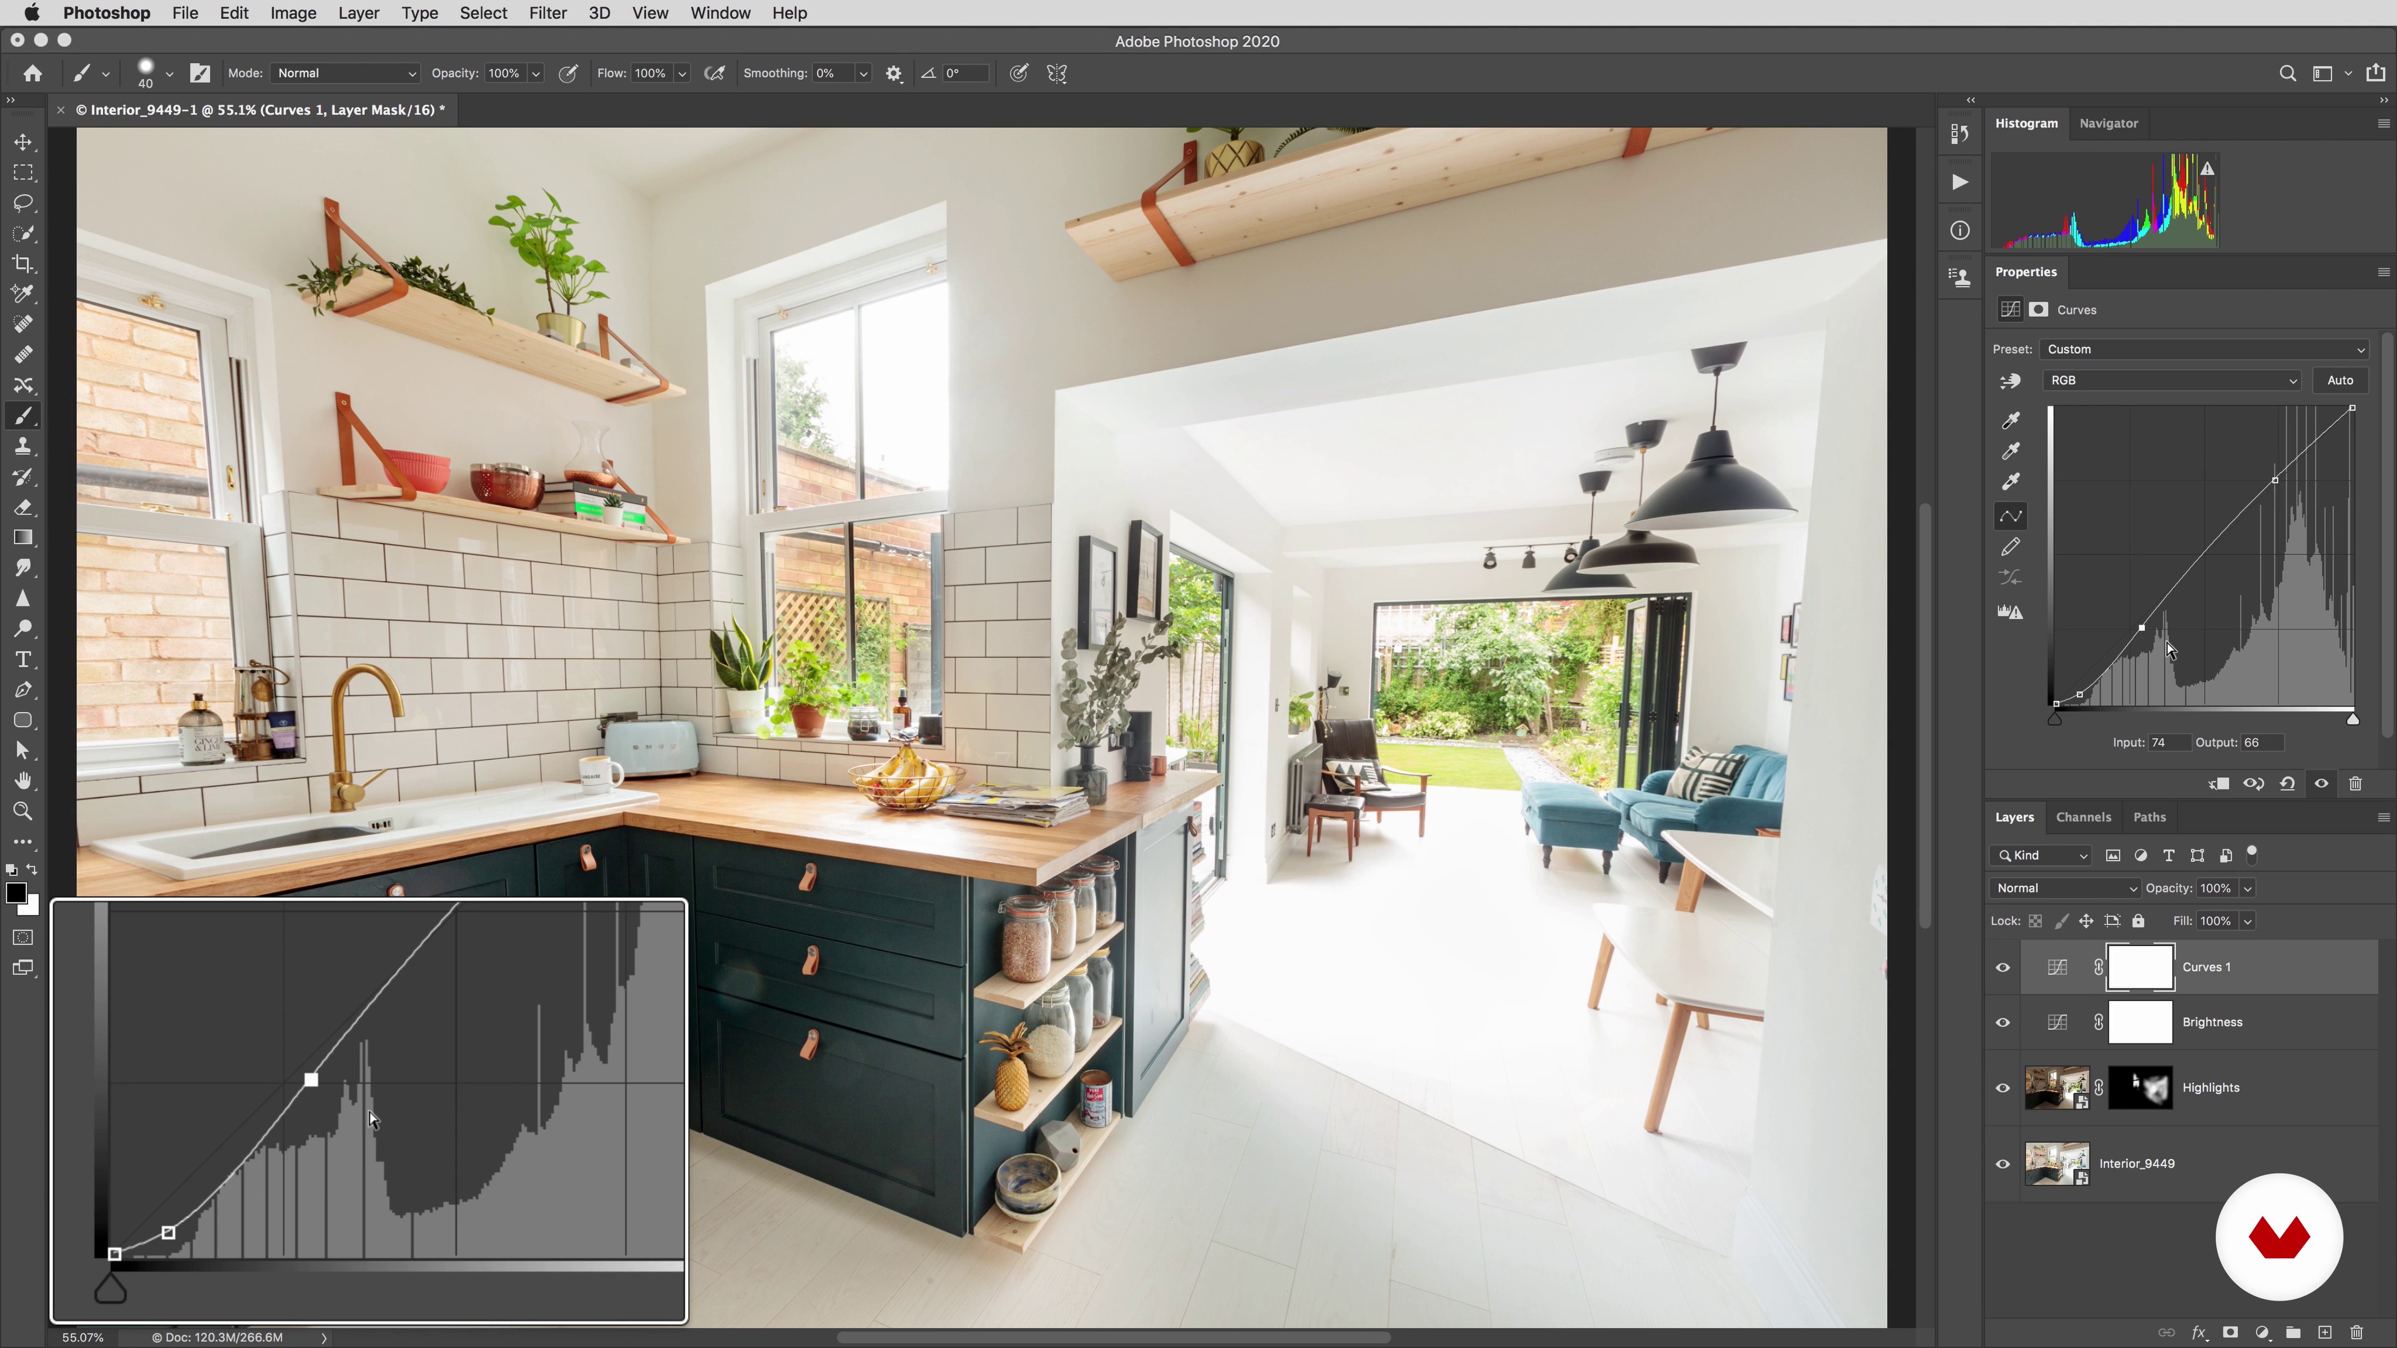Hide the Curves 1 layer
The image size is (2397, 1348).
click(x=2002, y=967)
